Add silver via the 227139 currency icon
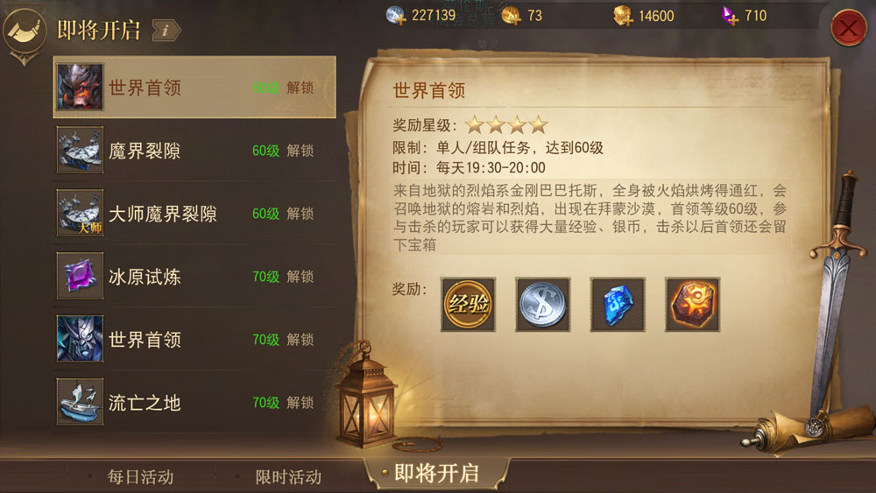Image resolution: width=876 pixels, height=493 pixels. click(396, 16)
